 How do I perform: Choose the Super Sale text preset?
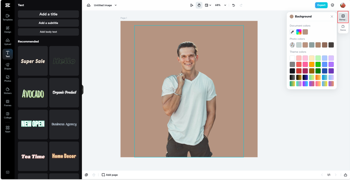pyautogui.click(x=33, y=61)
